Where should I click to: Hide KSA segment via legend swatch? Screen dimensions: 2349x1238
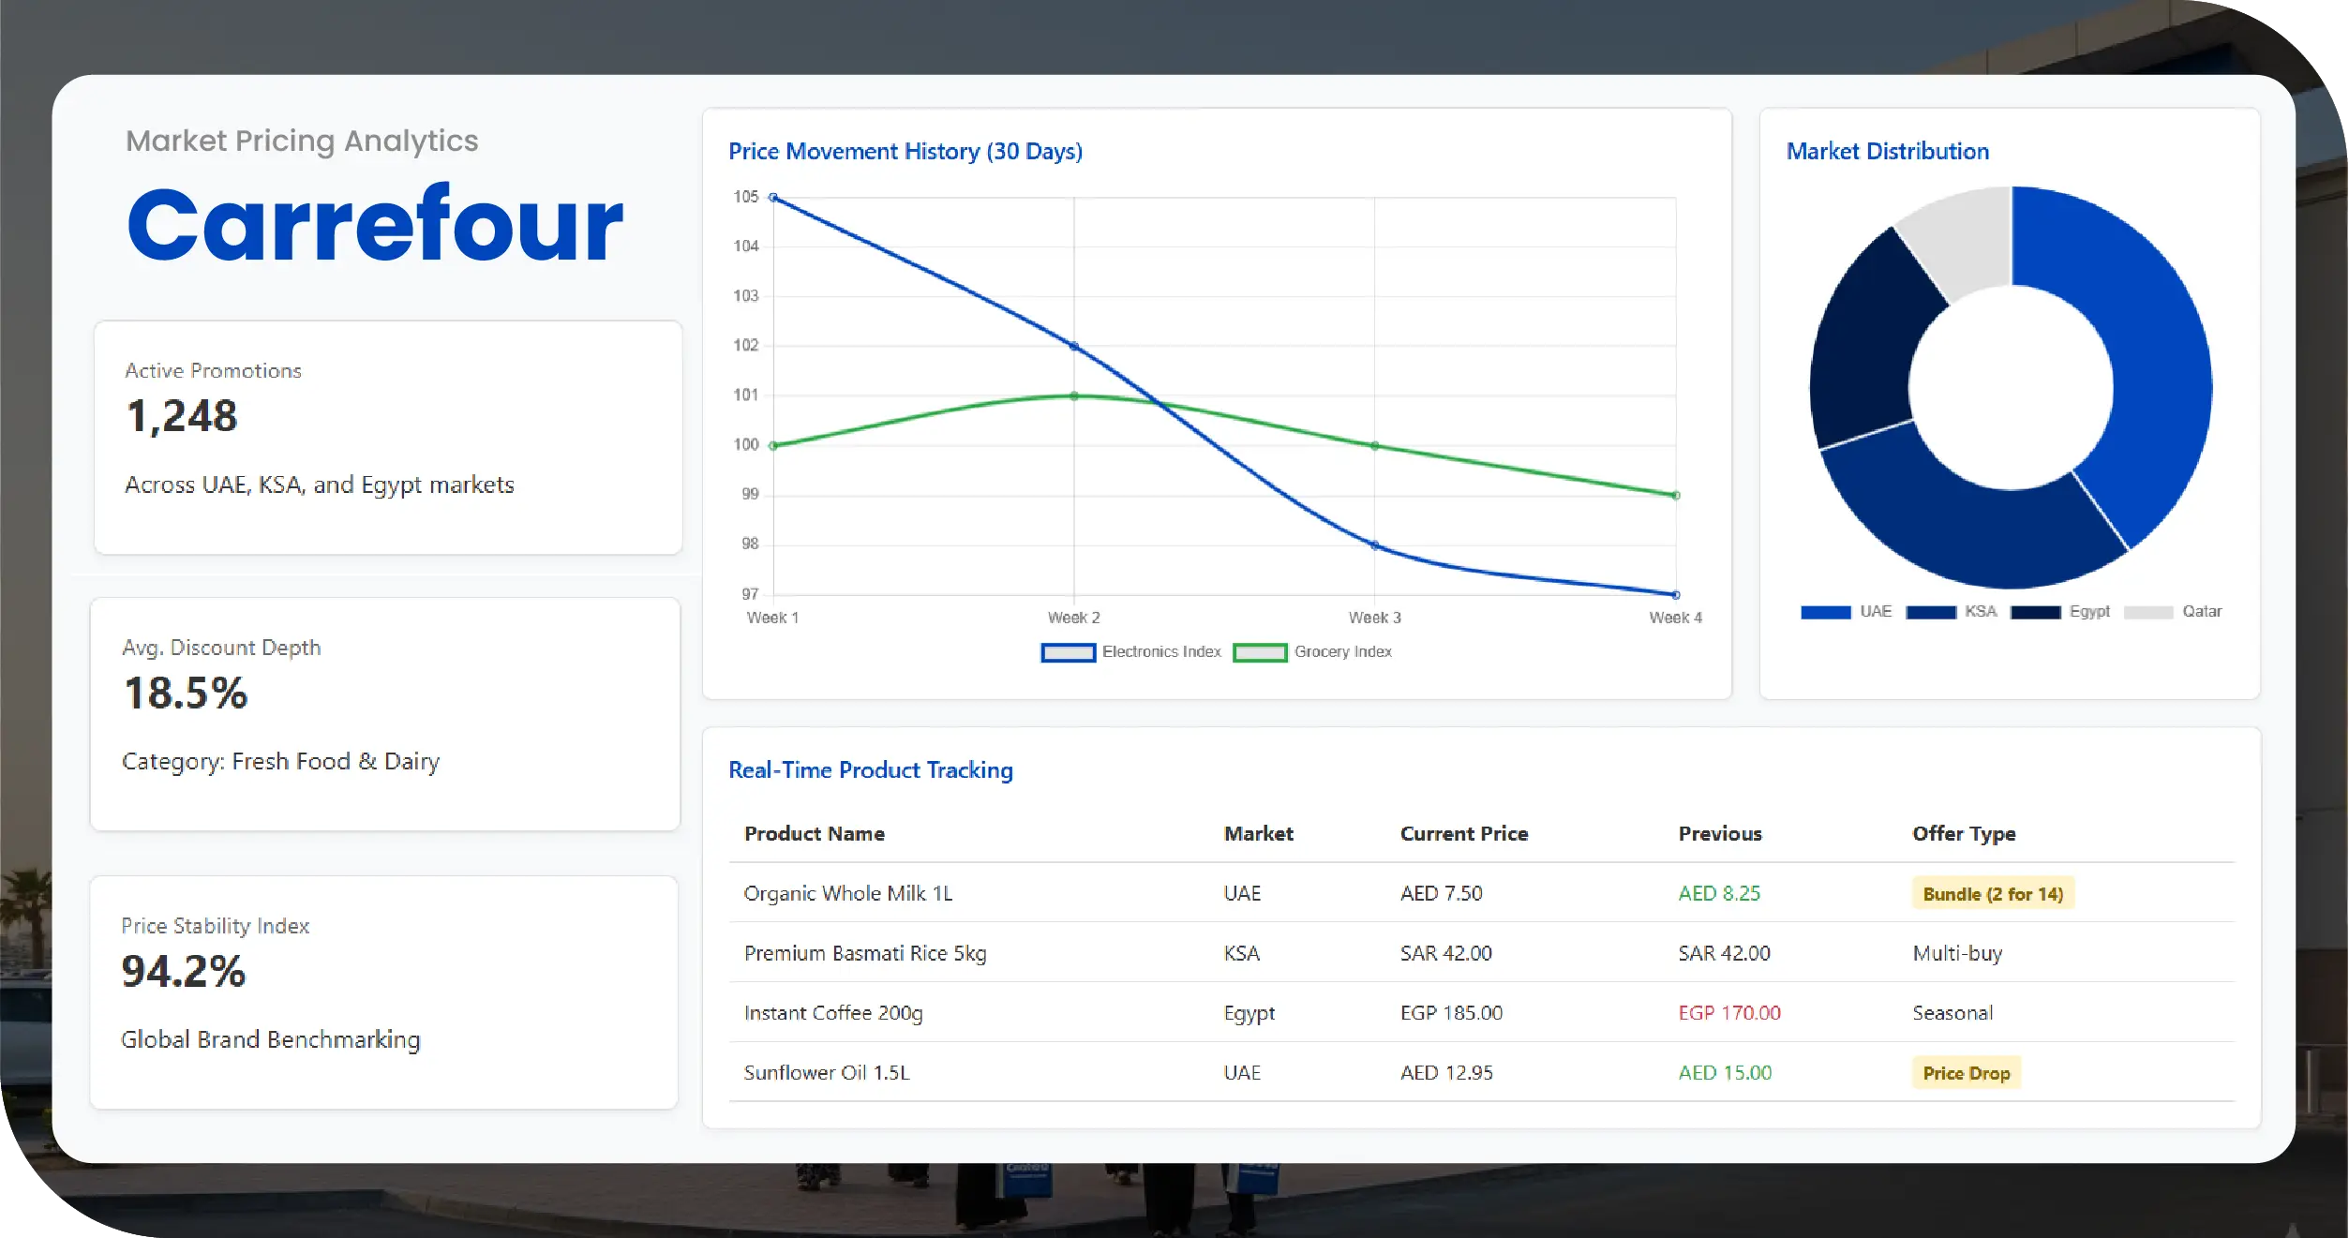pos(1931,612)
